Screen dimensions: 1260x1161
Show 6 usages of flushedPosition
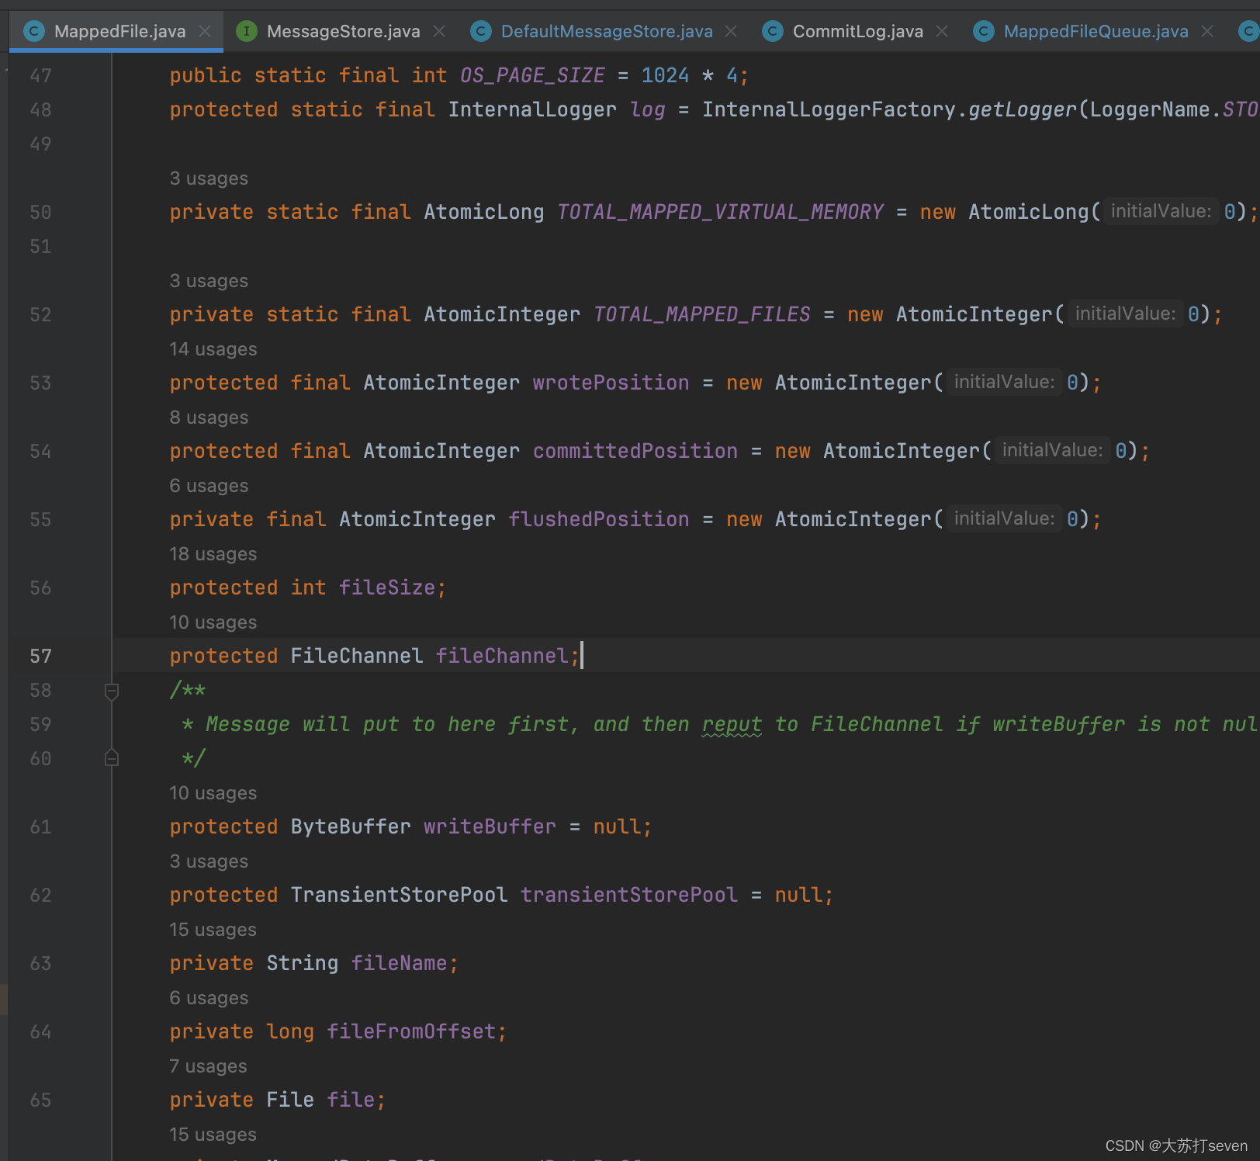[209, 486]
